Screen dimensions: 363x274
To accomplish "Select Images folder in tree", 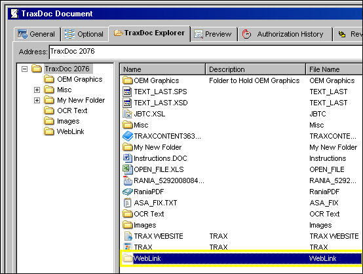I will click(x=68, y=121).
